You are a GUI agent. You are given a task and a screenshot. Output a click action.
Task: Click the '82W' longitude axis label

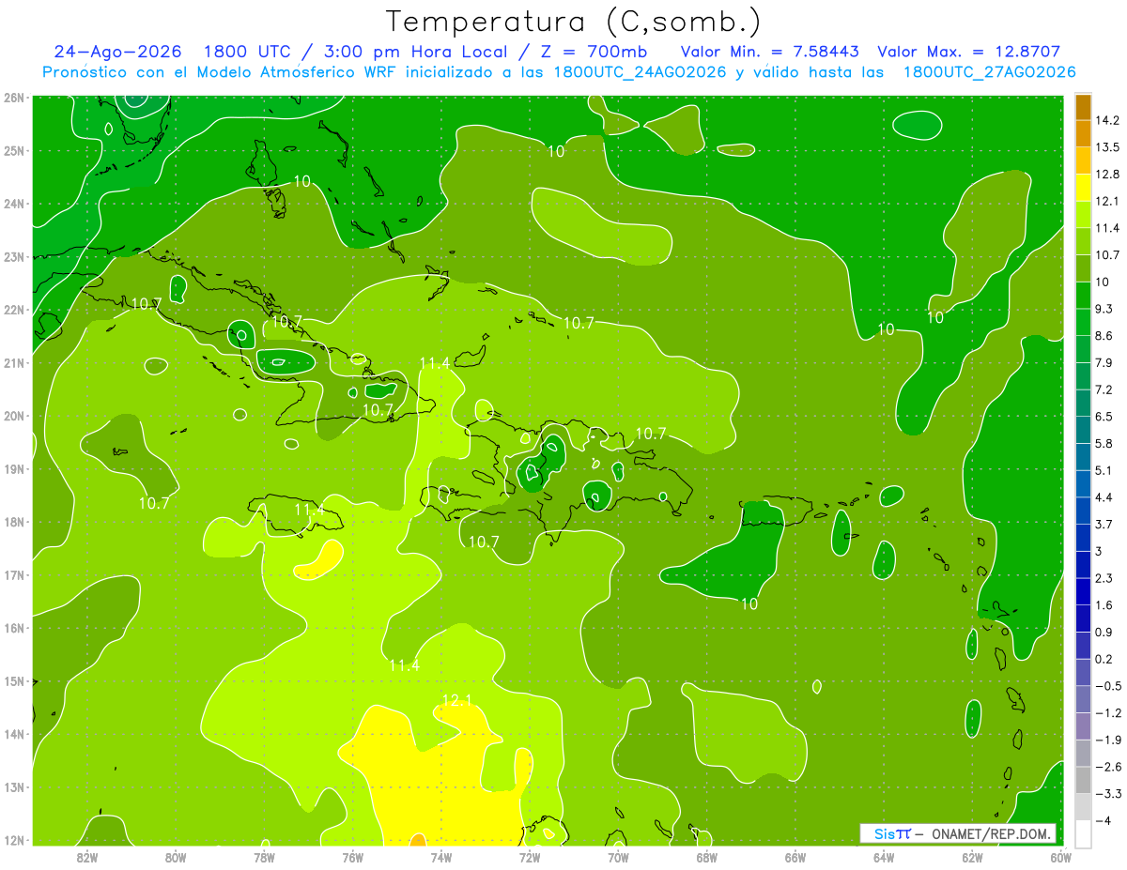click(x=87, y=857)
